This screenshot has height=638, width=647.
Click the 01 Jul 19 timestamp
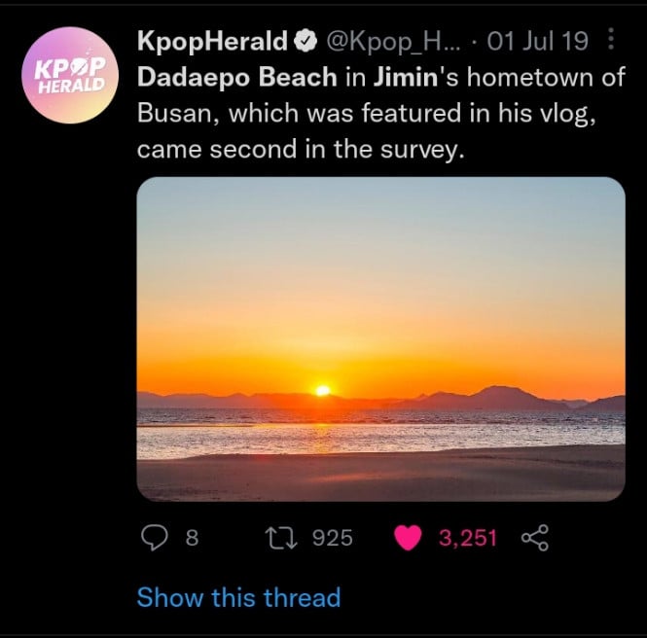click(537, 41)
